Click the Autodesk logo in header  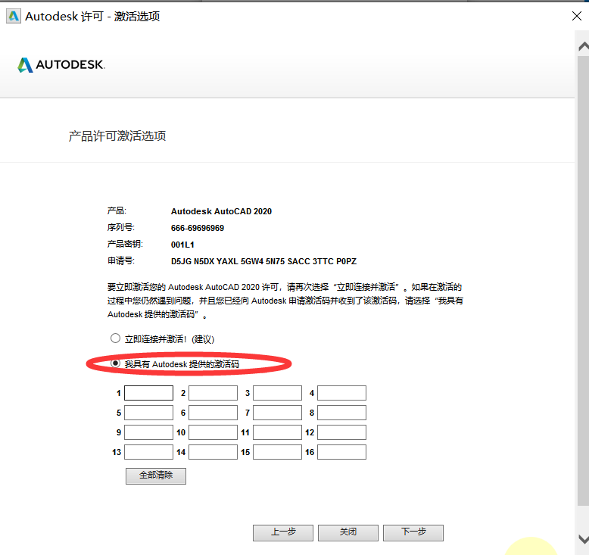tap(61, 64)
